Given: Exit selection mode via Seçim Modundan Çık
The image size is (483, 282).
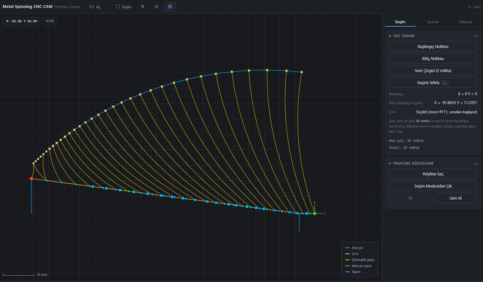Looking at the screenshot, I should click(433, 186).
